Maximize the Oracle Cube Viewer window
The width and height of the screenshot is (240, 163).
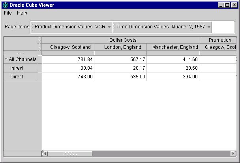(x=227, y=5)
